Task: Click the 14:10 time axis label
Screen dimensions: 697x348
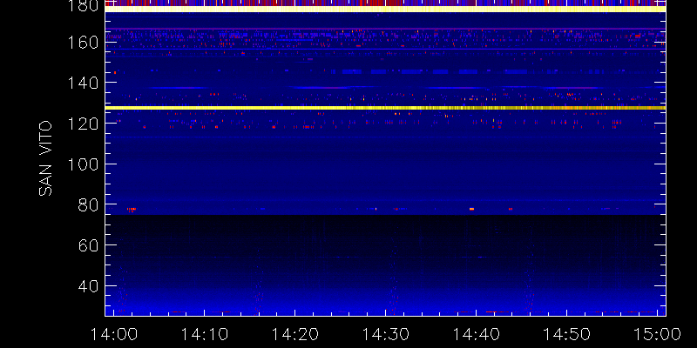Action: (204, 334)
